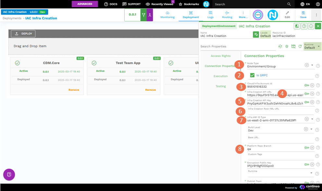The image size is (322, 191).
Task: Click the key icon for Cloud/Infra Account Id
Action: (x=306, y=85)
